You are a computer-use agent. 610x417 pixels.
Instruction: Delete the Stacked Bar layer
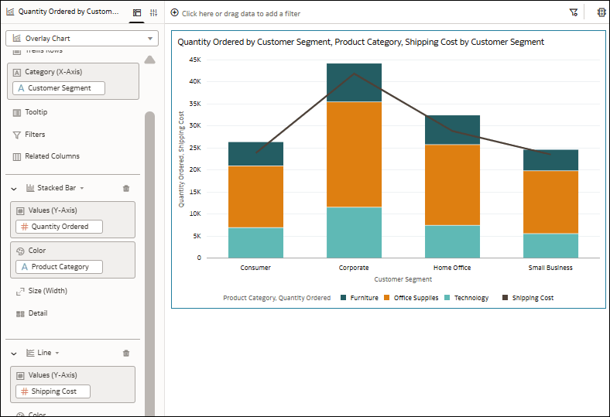[126, 188]
